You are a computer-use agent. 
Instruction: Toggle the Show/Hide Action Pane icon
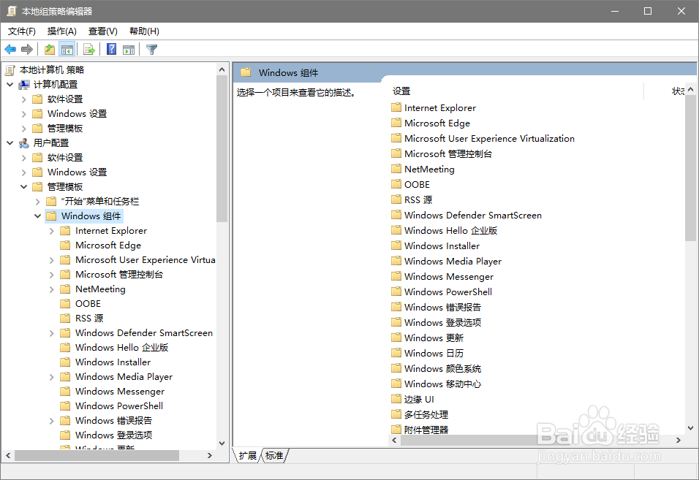(129, 50)
